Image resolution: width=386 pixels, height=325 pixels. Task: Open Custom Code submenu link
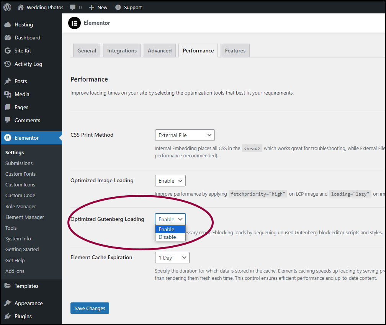[20, 195]
